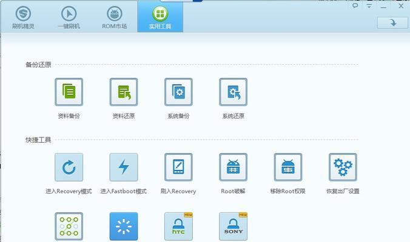Close the 刷机精灵 window
The width and height of the screenshot is (410, 242).
[401, 6]
